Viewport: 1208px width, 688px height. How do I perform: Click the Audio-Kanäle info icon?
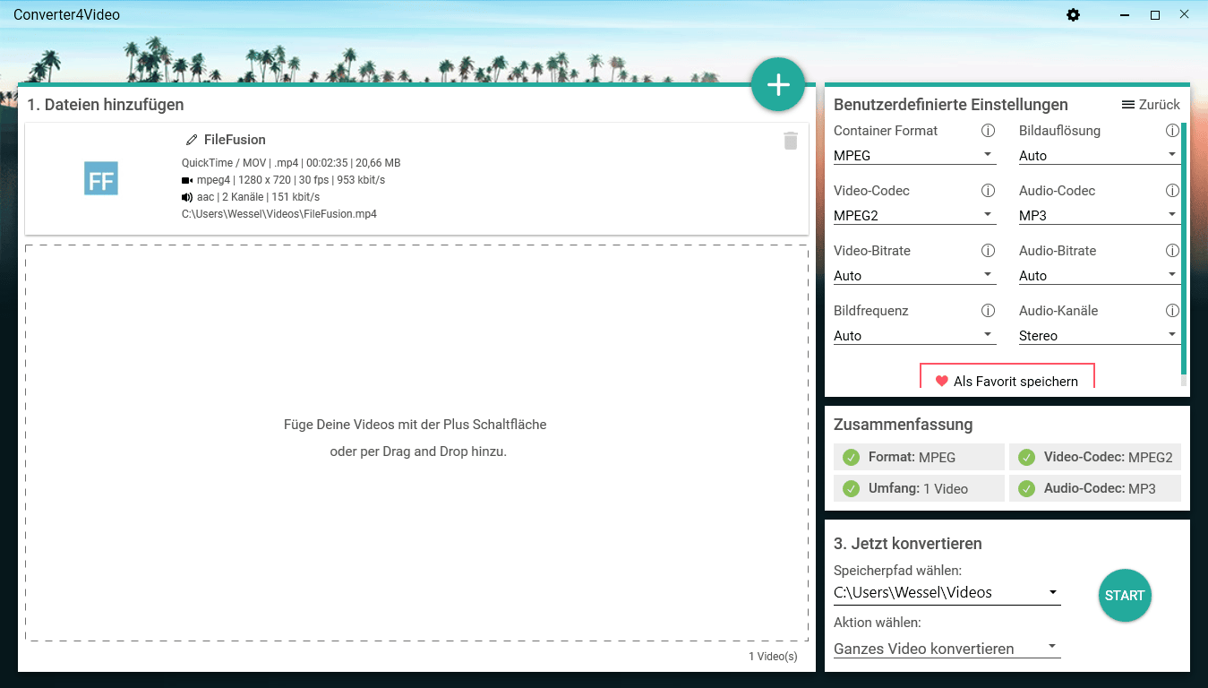coord(1172,311)
